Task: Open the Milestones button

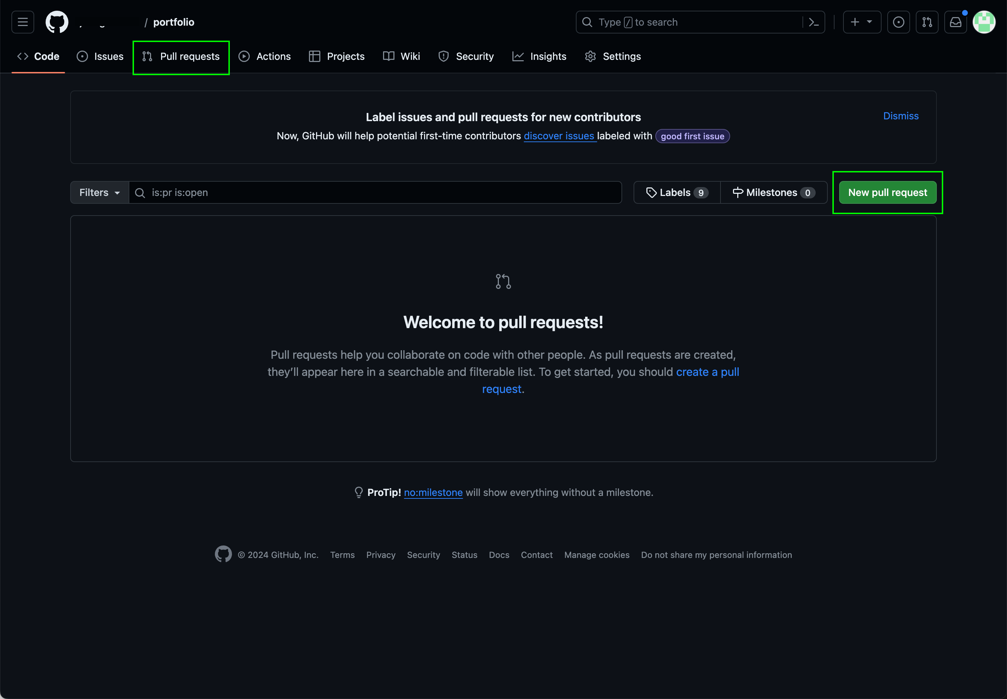Action: tap(773, 192)
